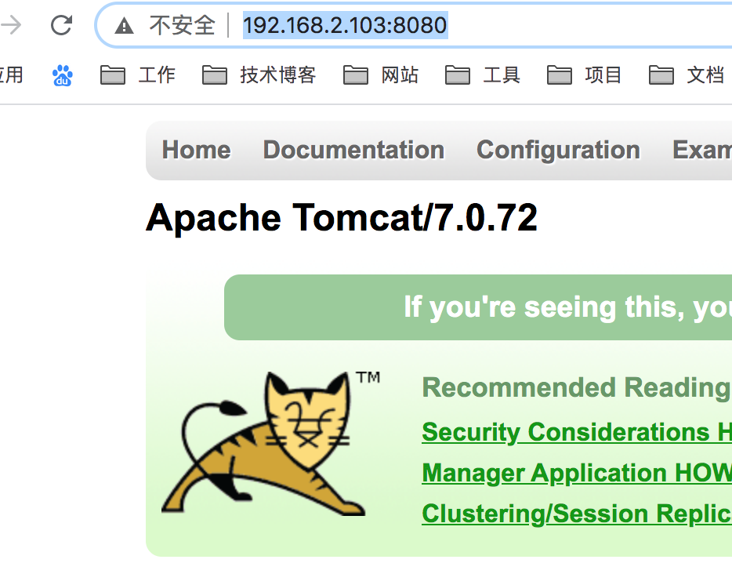The height and width of the screenshot is (563, 732).
Task: Switch to the Home tab
Action: 196,150
